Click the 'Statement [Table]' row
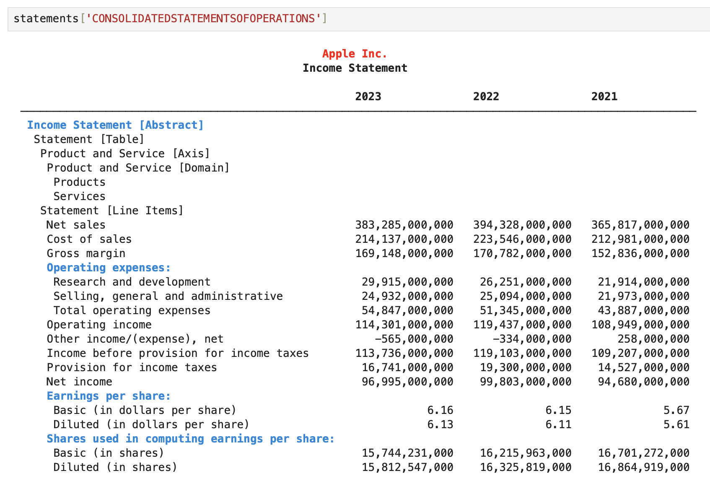This screenshot has height=489, width=710. (x=89, y=139)
